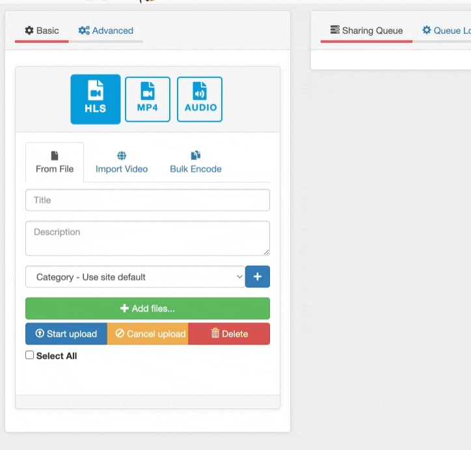This screenshot has height=450, width=471.
Task: Open the Import Video tab
Action: [122, 163]
